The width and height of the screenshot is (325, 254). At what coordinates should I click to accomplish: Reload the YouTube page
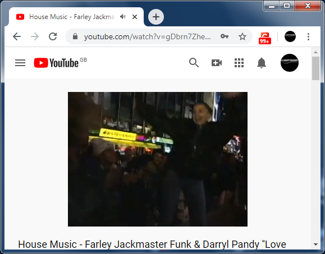(x=53, y=36)
